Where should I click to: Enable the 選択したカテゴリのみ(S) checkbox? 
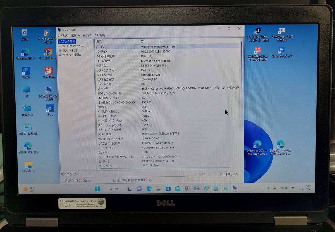(63, 181)
